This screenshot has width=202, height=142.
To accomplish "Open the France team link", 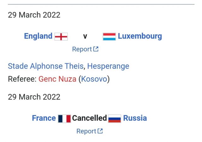I will [44, 118].
